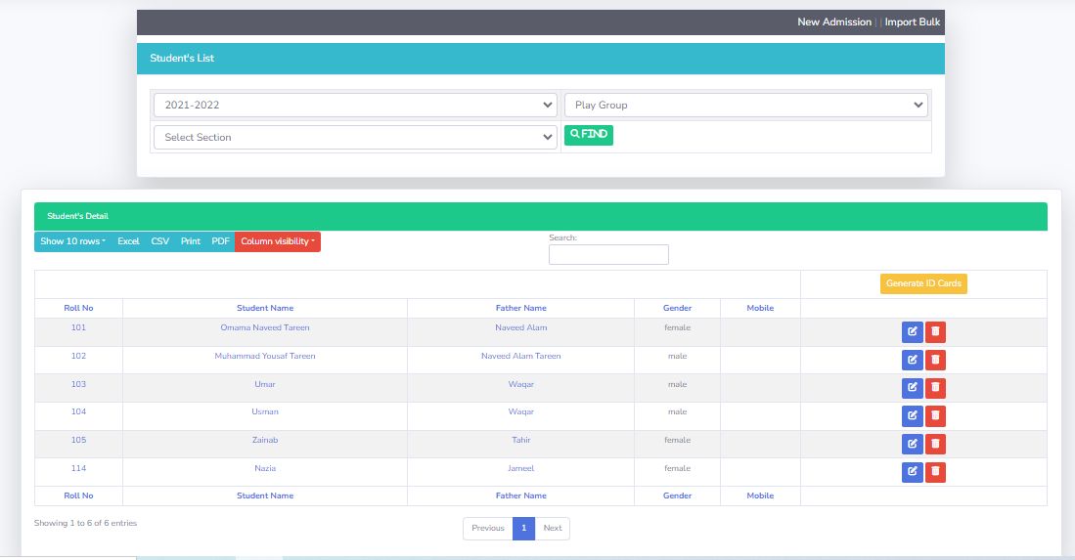
Task: Open Column visibility options
Action: (278, 241)
